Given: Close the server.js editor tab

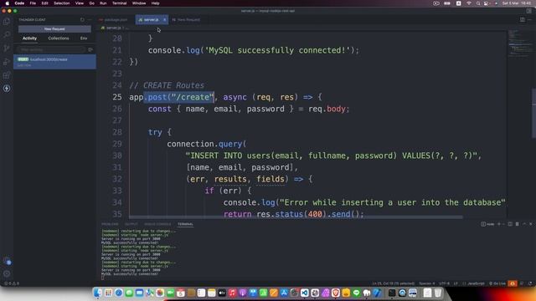Looking at the screenshot, I should click(164, 20).
